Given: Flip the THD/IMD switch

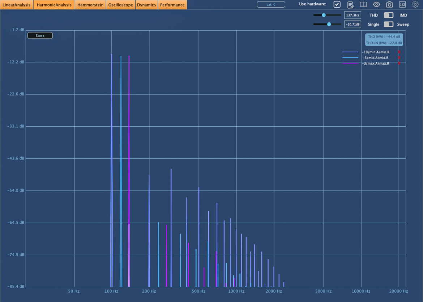Looking at the screenshot, I should (x=388, y=15).
